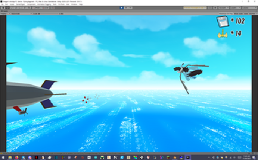Open the Account dropdown
The width and height of the screenshot is (258, 160).
224,8
